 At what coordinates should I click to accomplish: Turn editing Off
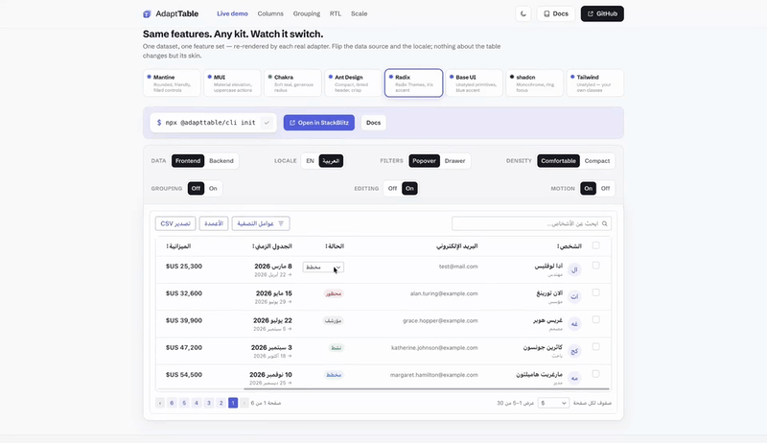392,188
